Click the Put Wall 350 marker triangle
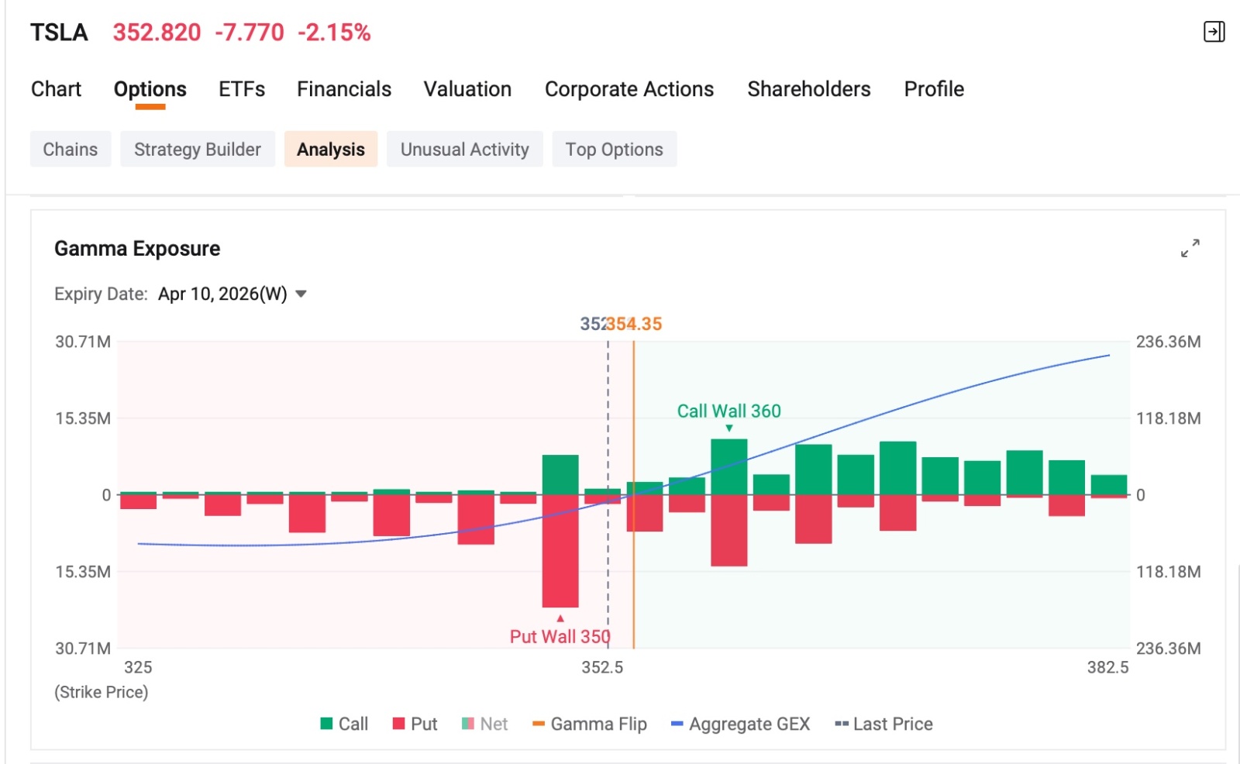Viewport: 1240px width, 764px height. 560,618
